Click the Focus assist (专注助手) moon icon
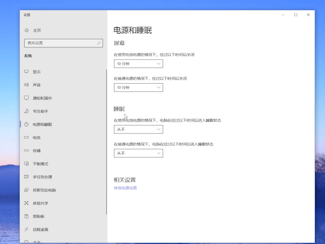The width and height of the screenshot is (325, 244). click(x=26, y=111)
